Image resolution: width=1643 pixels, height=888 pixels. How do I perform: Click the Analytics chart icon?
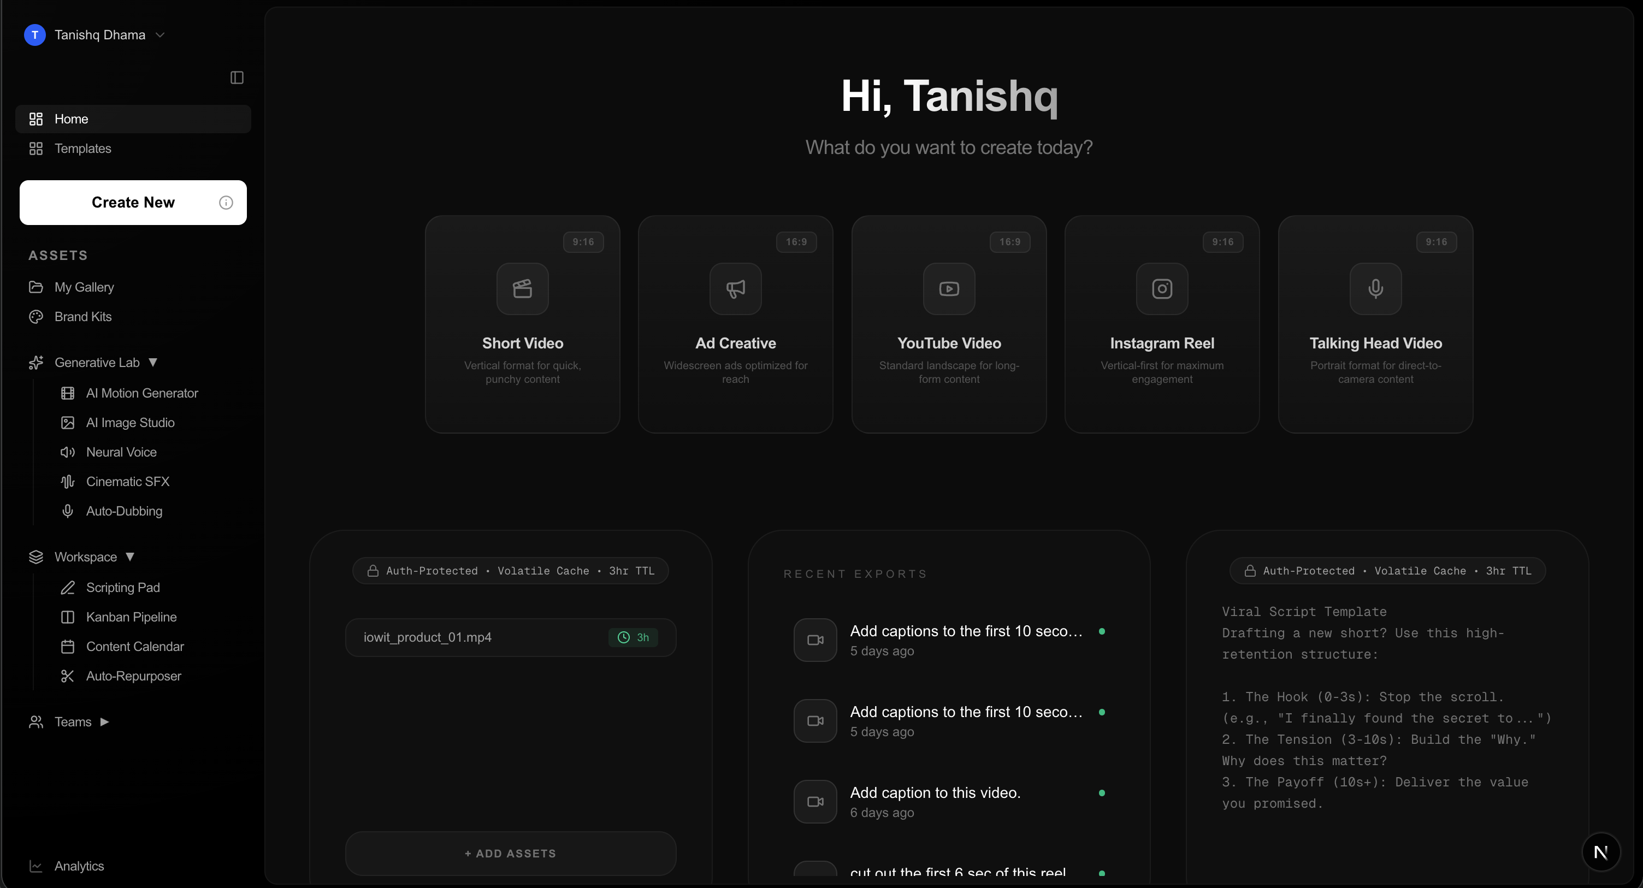[36, 866]
